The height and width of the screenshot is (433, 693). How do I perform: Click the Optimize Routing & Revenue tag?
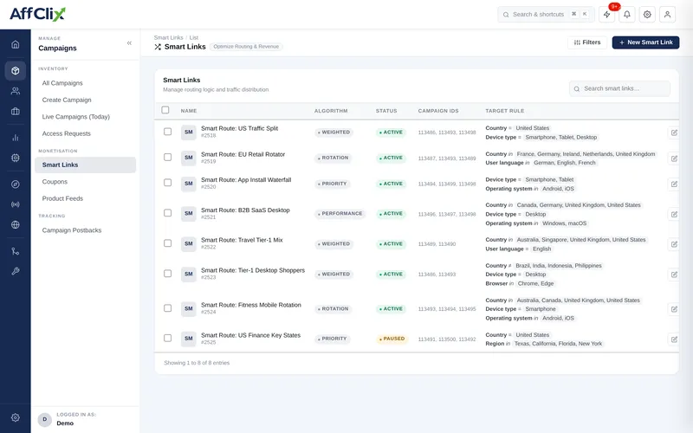[246, 47]
